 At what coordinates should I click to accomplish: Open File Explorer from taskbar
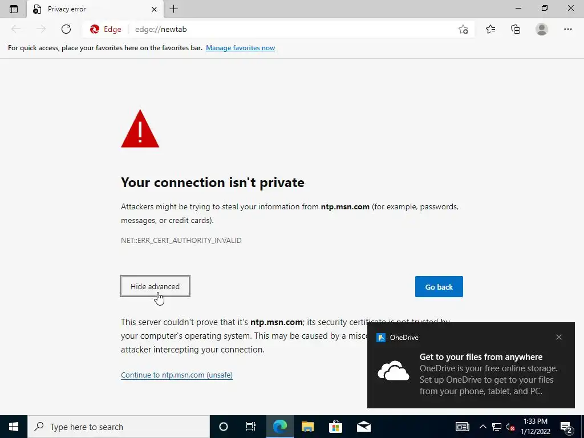(307, 427)
